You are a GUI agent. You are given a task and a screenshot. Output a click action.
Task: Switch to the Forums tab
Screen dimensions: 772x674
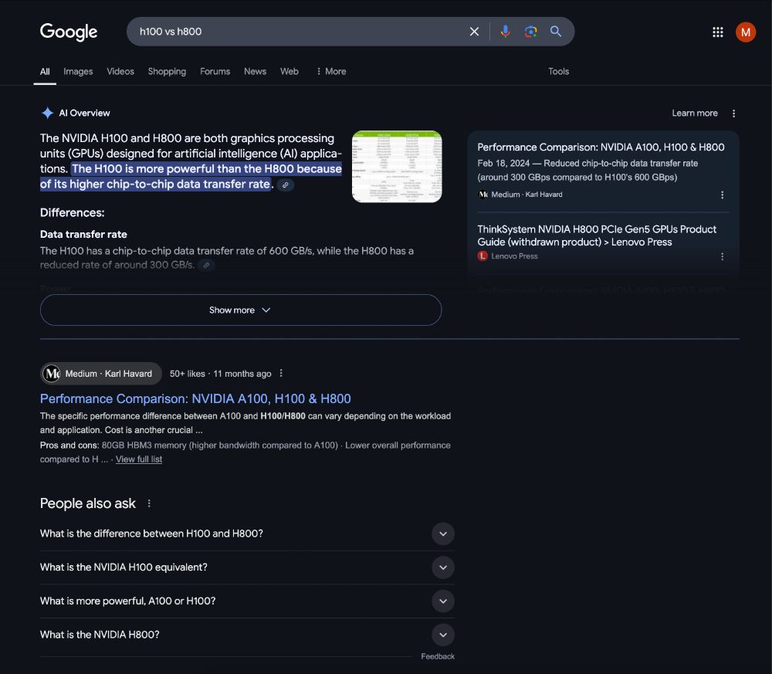point(215,71)
